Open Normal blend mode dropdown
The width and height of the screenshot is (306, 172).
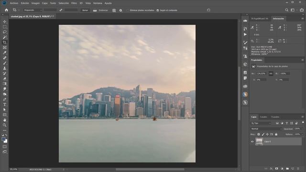coord(266,129)
